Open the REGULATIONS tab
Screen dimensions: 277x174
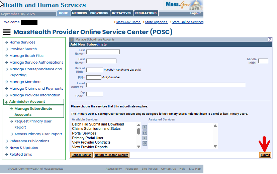tap(146, 13)
